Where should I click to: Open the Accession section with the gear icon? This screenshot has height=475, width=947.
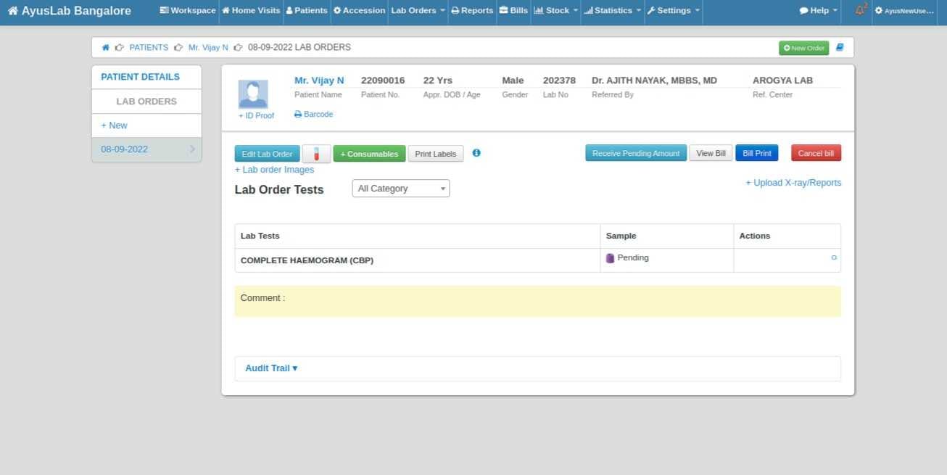click(358, 10)
